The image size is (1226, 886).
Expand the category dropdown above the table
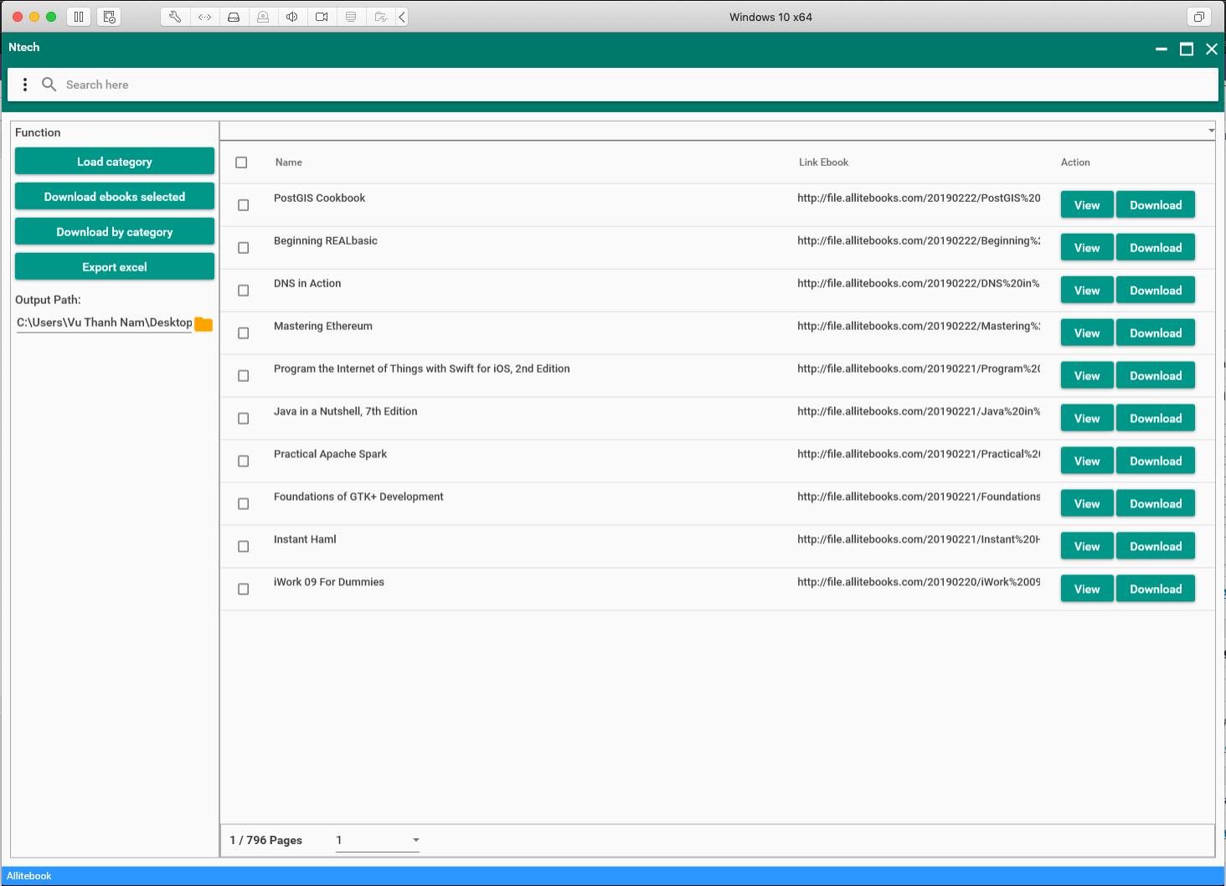(1211, 131)
